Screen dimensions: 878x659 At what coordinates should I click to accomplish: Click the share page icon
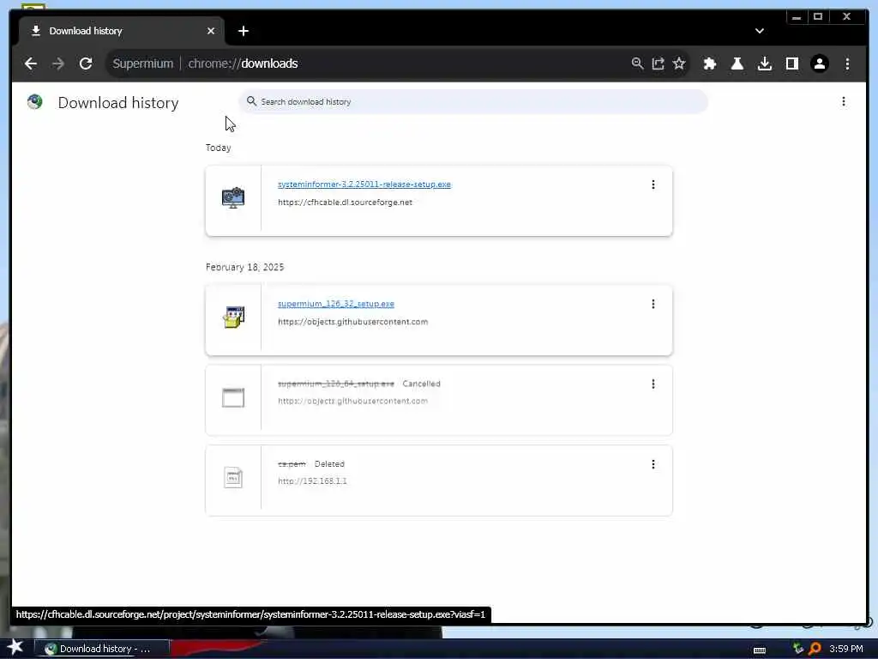[x=658, y=63]
